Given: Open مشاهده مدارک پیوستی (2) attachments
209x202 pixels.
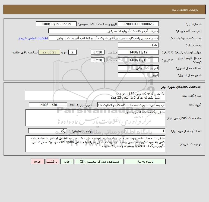Looking at the screenshot, I should point(99,162).
